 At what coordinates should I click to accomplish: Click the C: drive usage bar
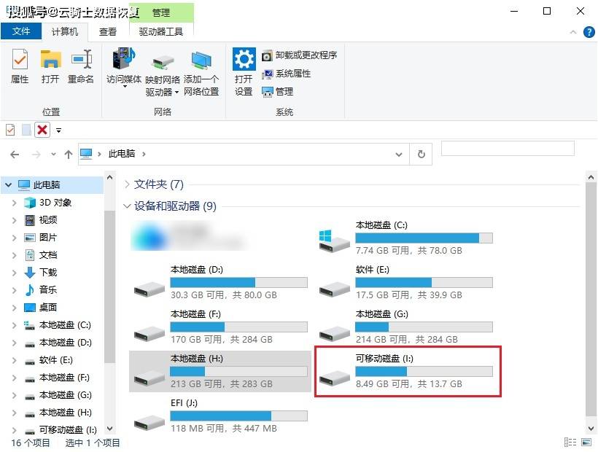tap(424, 238)
